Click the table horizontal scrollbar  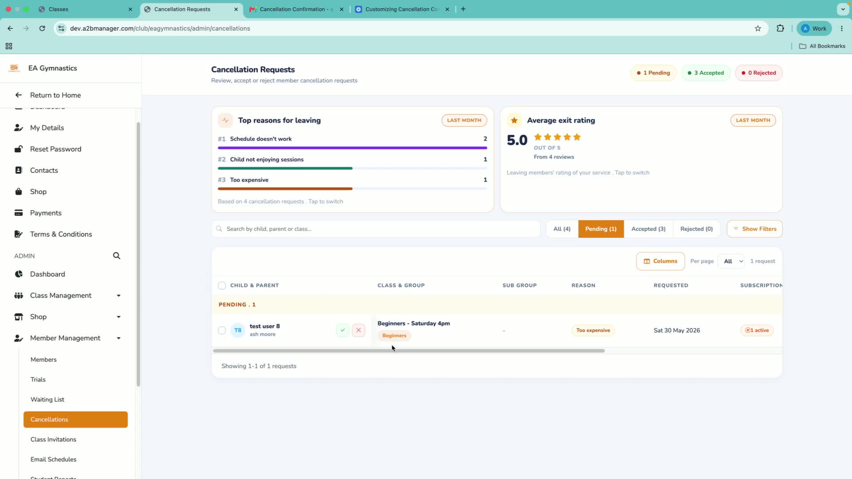tap(409, 351)
